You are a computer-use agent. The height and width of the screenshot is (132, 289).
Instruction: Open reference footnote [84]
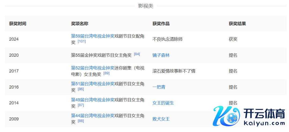pos(137,54)
